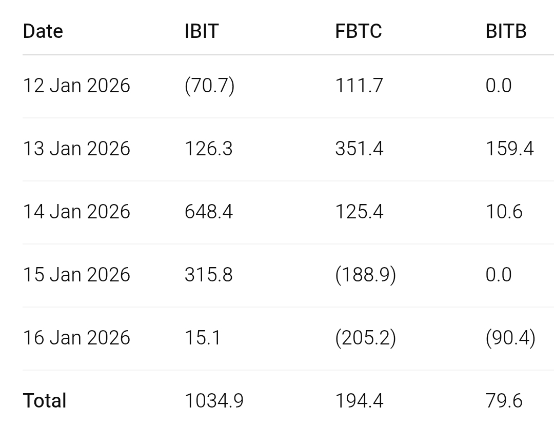Viewport: 554px width, 448px height.
Task: Click the FBTC column header
Action: pos(359,31)
